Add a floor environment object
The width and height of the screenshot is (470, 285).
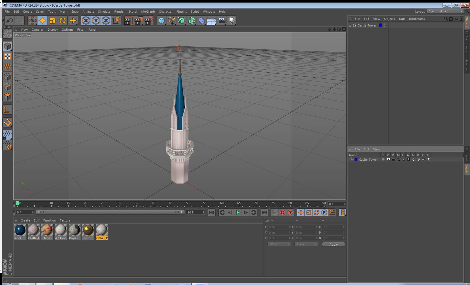pyautogui.click(x=212, y=20)
